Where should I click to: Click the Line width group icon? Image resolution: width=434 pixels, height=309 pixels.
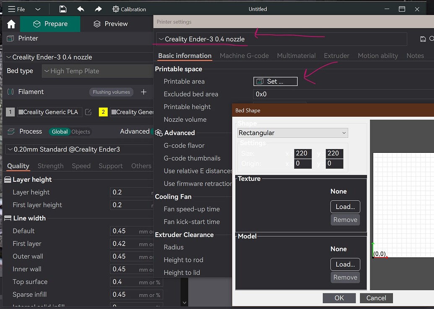click(8, 218)
